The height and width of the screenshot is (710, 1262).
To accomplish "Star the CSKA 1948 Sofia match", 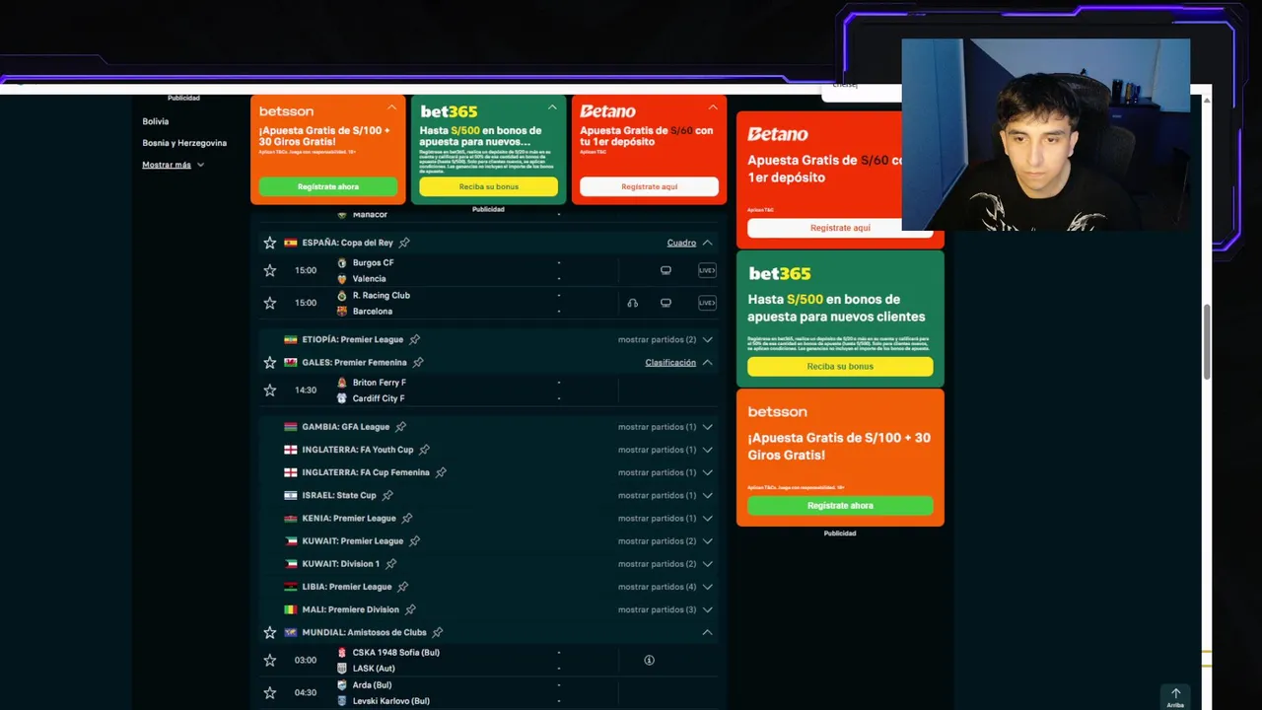I will [x=269, y=661].
